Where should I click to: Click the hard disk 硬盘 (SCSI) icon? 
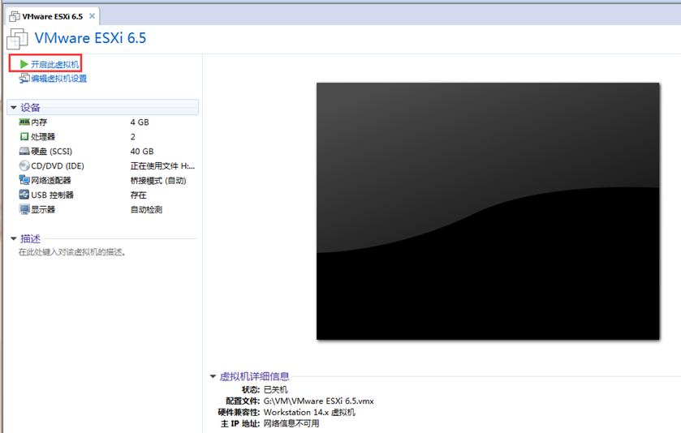[x=24, y=151]
